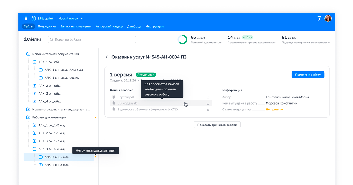This screenshot has width=353, height=185.
Task: Open the user profile avatar
Action: [x=328, y=18]
